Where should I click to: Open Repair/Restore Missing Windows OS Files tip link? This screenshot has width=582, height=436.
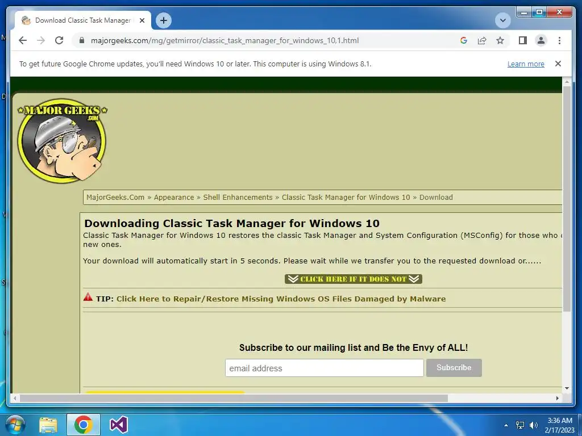coord(281,299)
